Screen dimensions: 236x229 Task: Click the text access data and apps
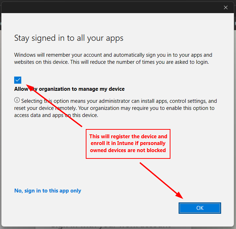tap(39, 115)
